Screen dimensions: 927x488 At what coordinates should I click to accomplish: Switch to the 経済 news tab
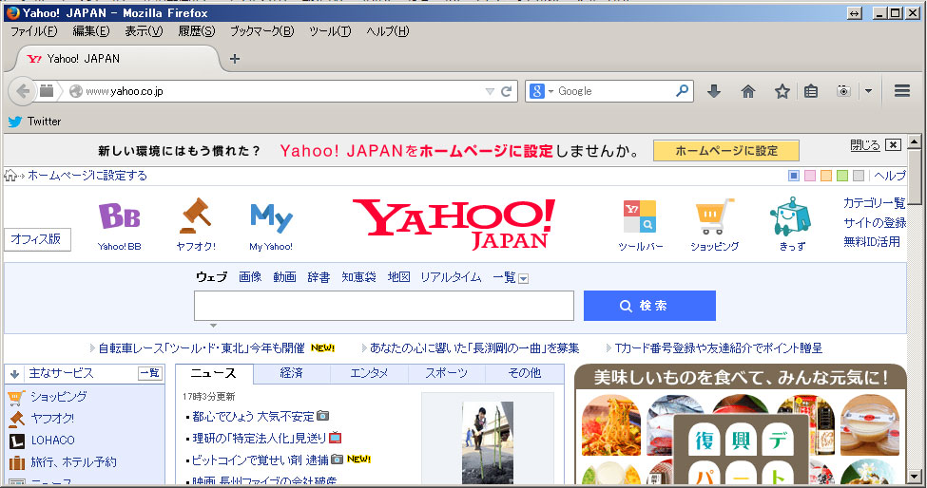[x=292, y=373]
